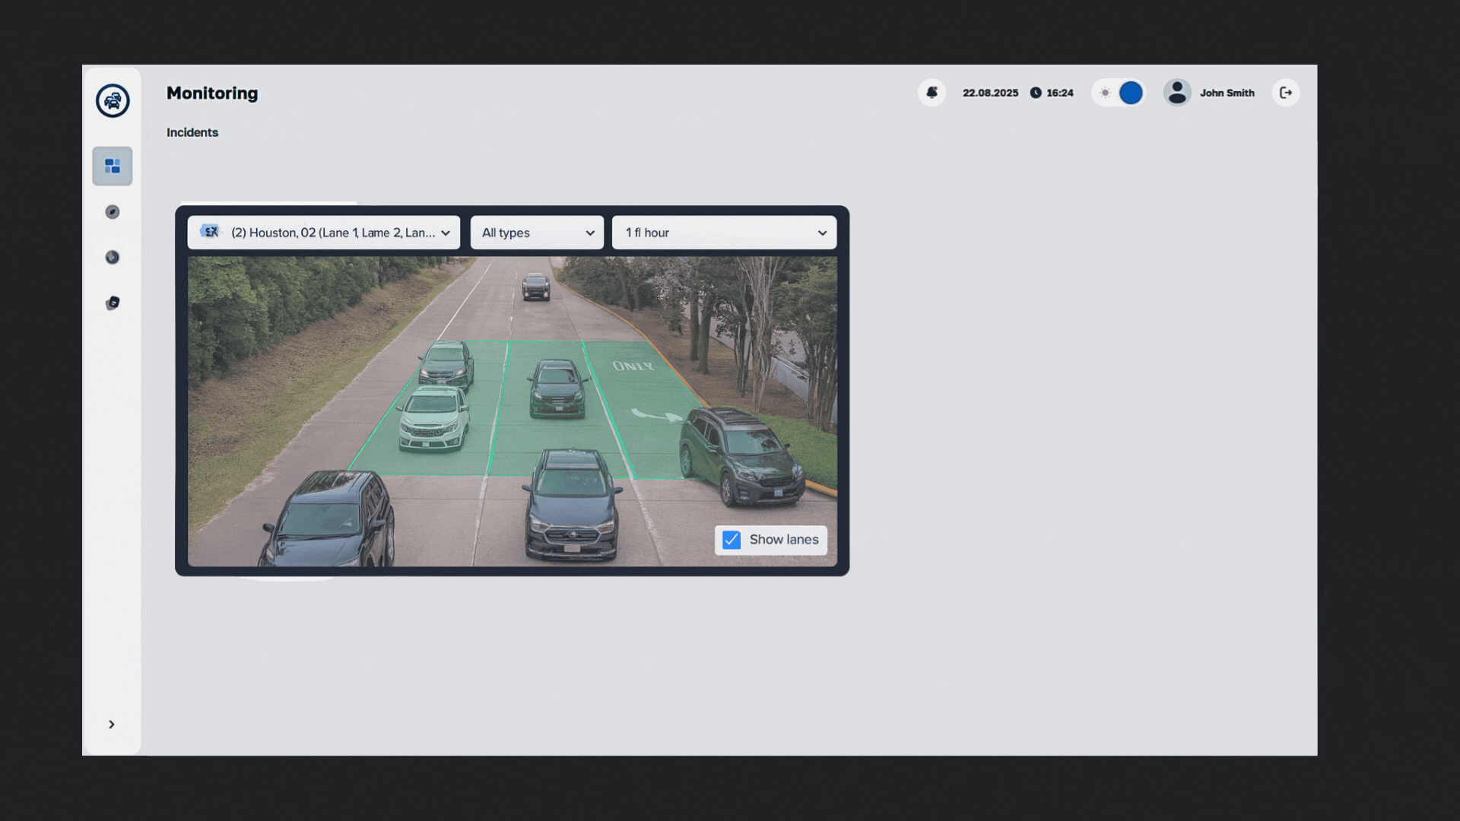This screenshot has height=821, width=1460.
Task: Click the traffic camera video feed
Action: 513,411
